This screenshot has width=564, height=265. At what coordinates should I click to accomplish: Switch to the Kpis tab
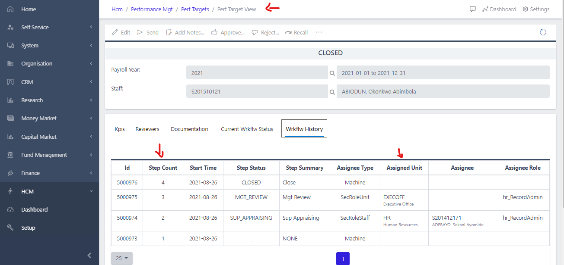[120, 128]
